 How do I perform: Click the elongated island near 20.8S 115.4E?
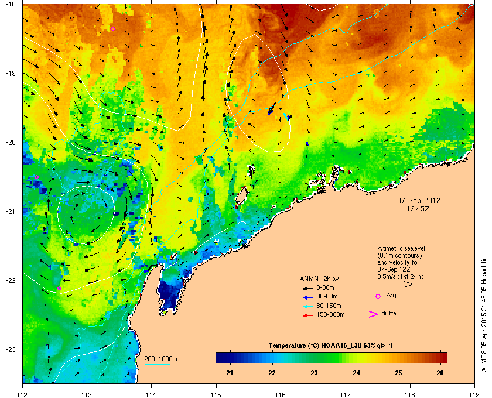(241, 196)
